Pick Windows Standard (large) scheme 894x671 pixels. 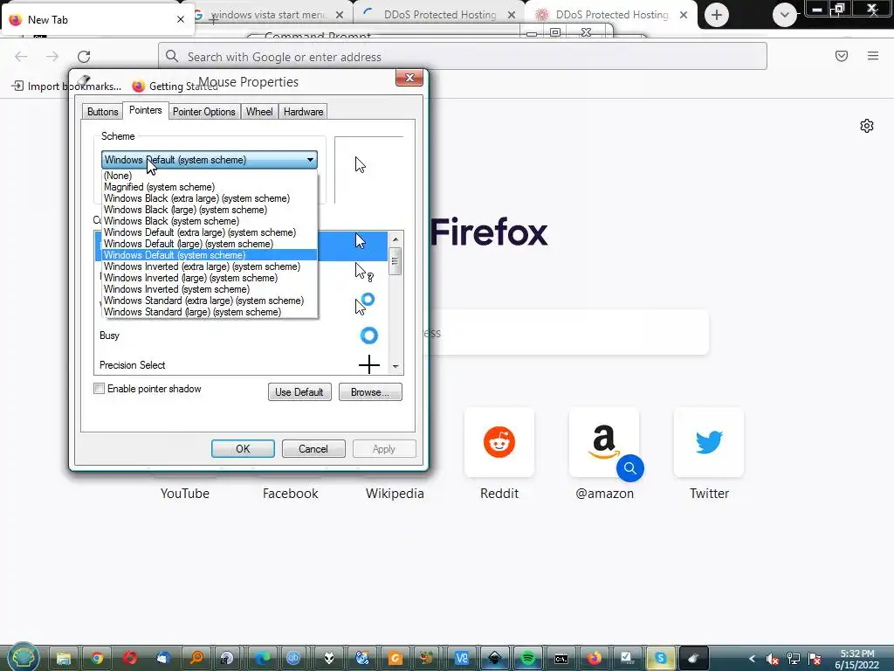tap(210, 312)
